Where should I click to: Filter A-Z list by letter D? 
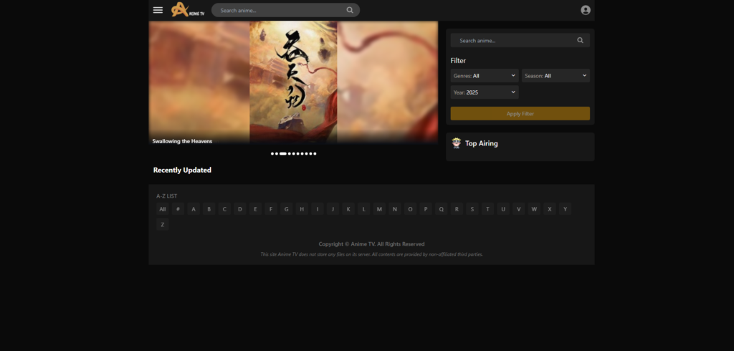pyautogui.click(x=239, y=209)
